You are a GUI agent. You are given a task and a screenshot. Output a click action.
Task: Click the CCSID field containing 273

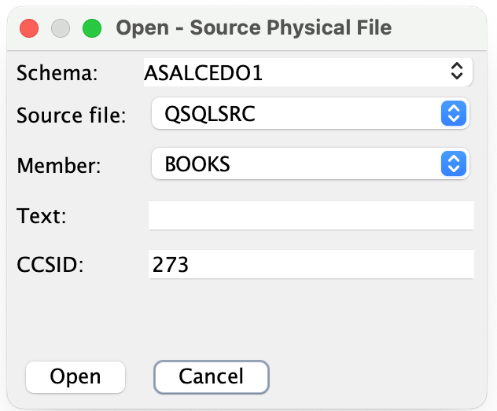311,264
